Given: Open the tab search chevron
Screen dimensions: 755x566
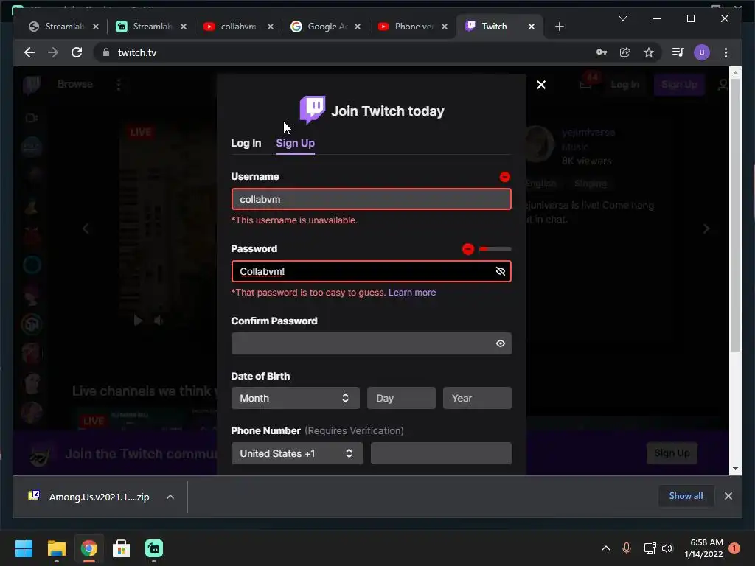Looking at the screenshot, I should tap(622, 18).
